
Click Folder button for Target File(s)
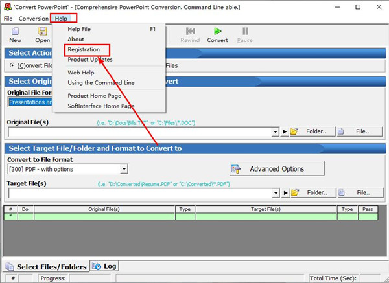(313, 192)
